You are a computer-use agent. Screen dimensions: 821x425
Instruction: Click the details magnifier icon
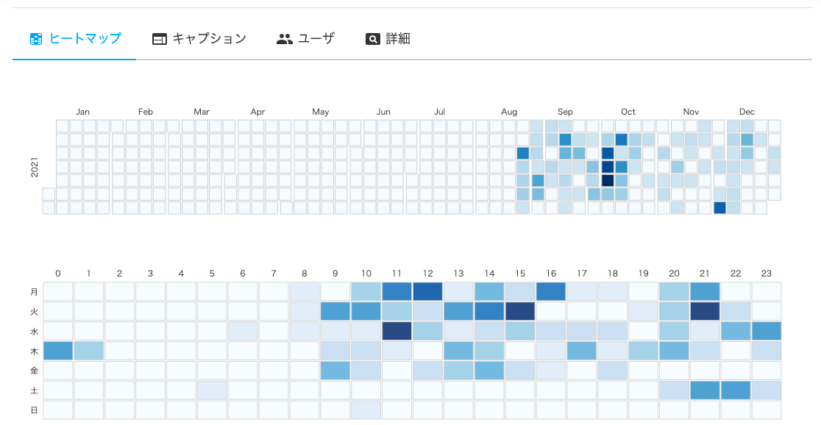coord(373,39)
